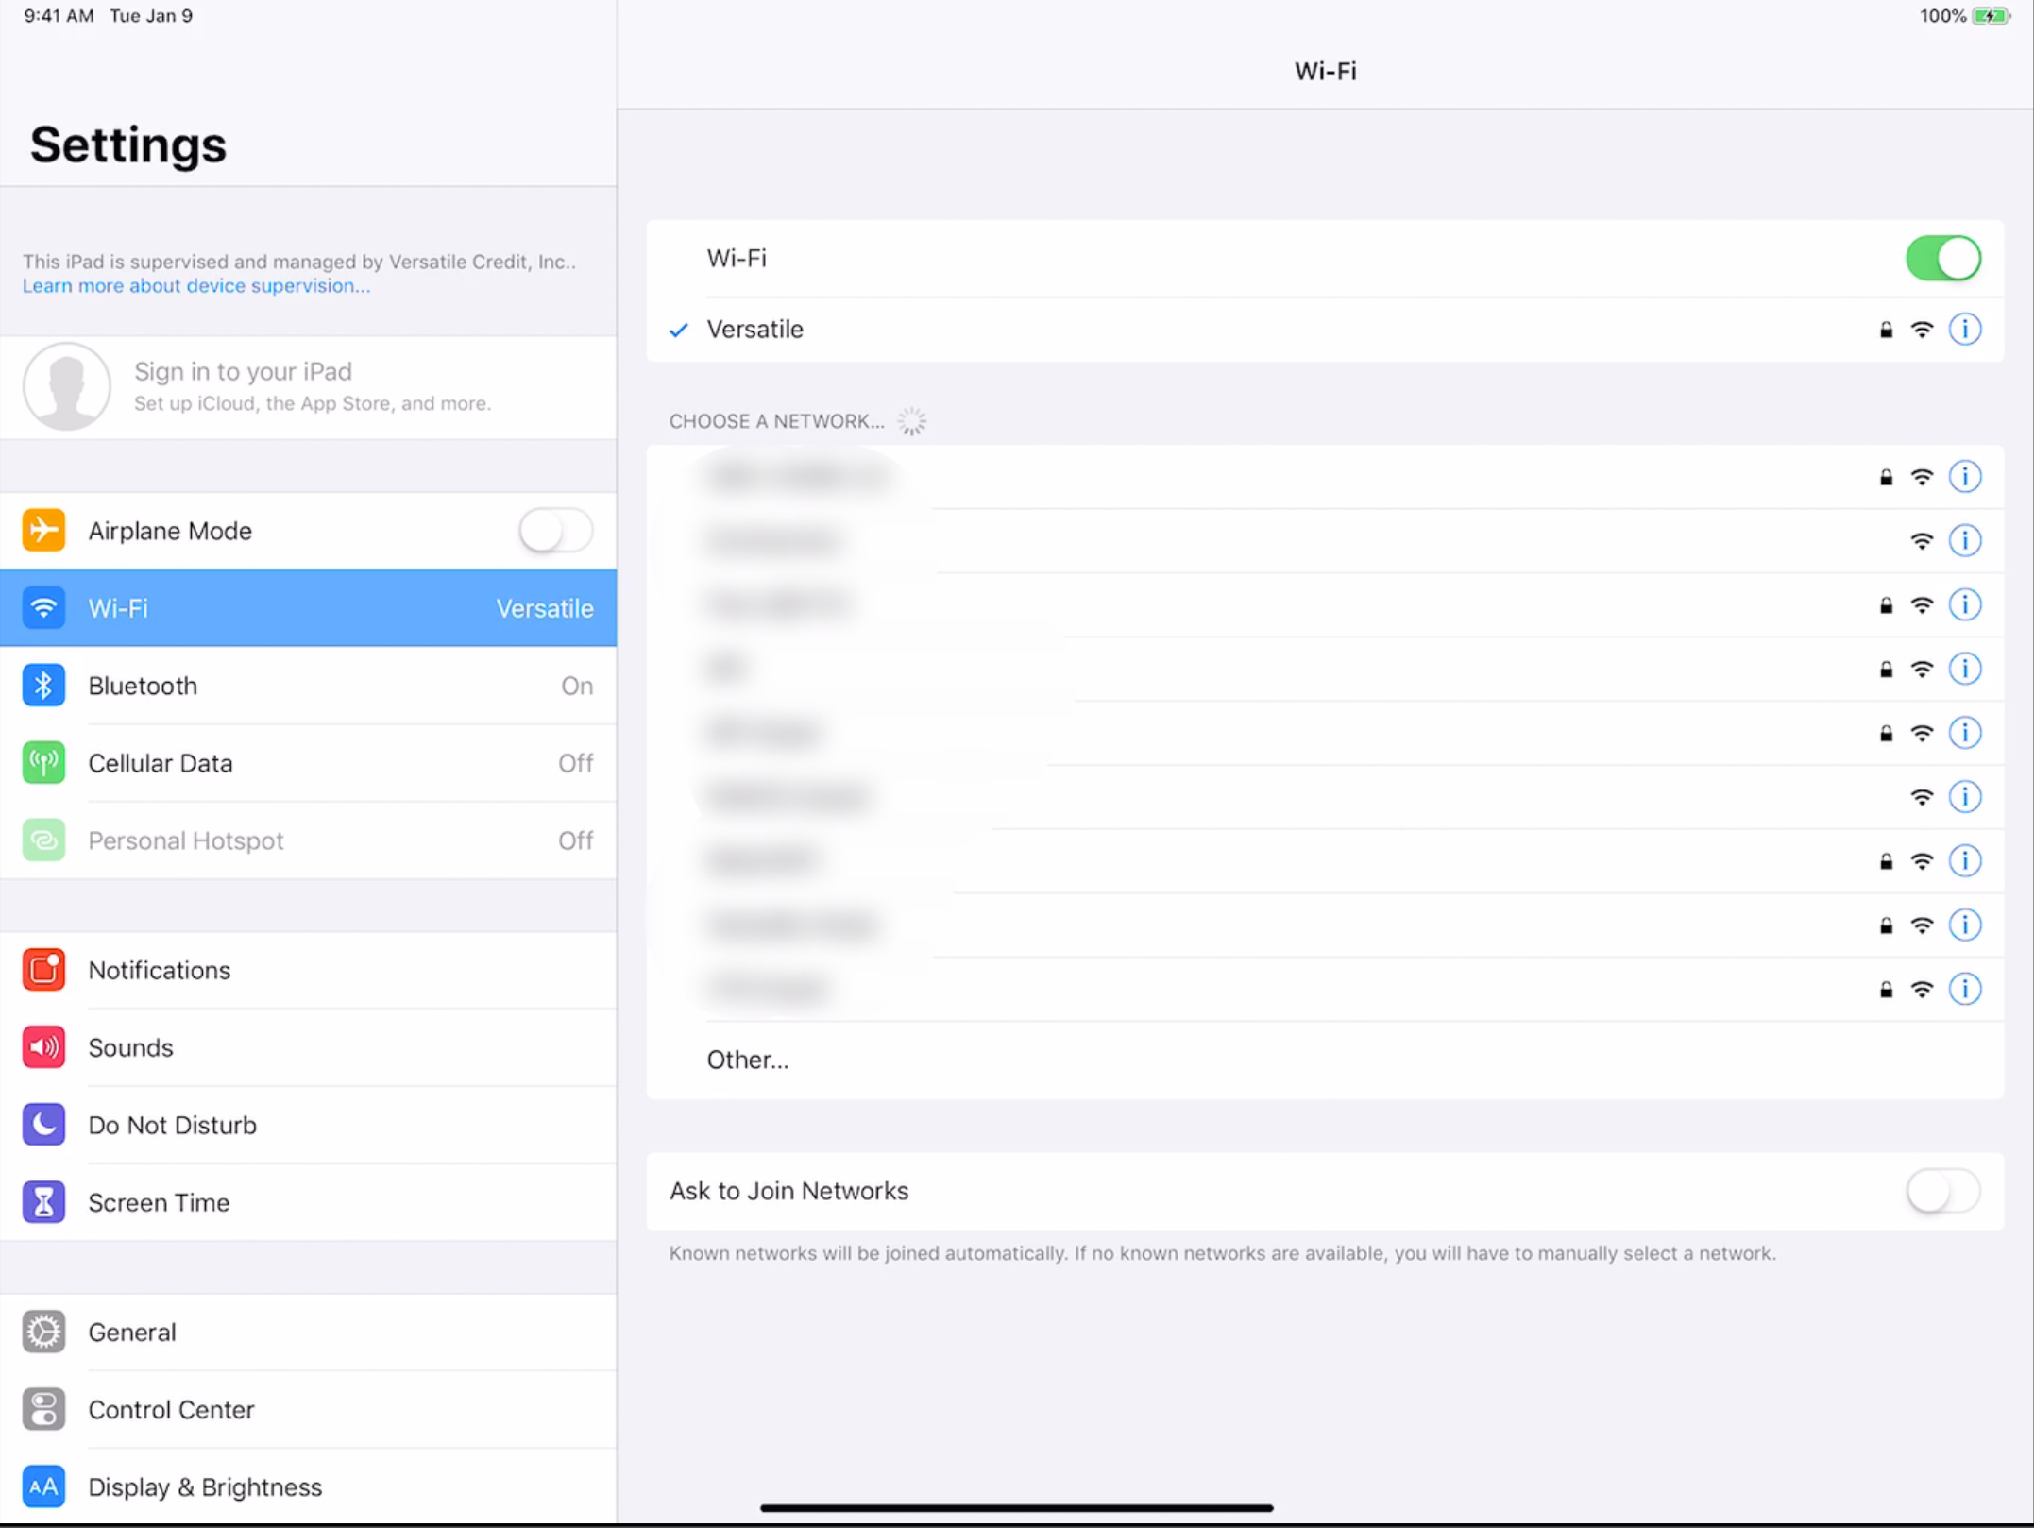Screen dimensions: 2034x1528
Task: Tap the Control Center icon
Action: [x=43, y=1409]
